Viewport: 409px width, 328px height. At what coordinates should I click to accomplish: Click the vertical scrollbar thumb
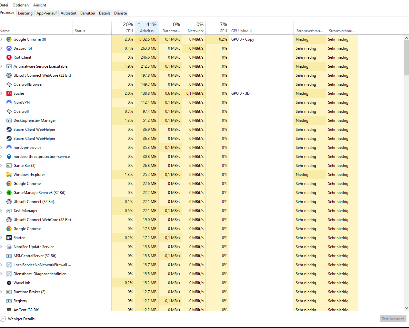coord(406,58)
